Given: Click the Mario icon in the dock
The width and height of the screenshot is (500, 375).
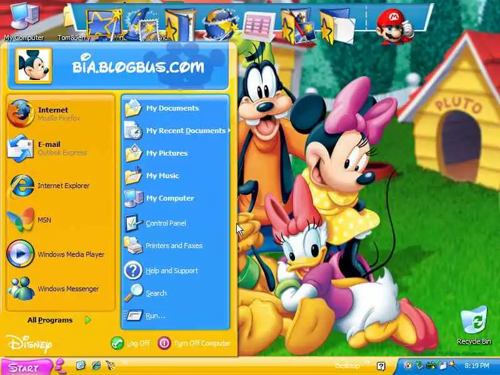Looking at the screenshot, I should click(x=395, y=26).
